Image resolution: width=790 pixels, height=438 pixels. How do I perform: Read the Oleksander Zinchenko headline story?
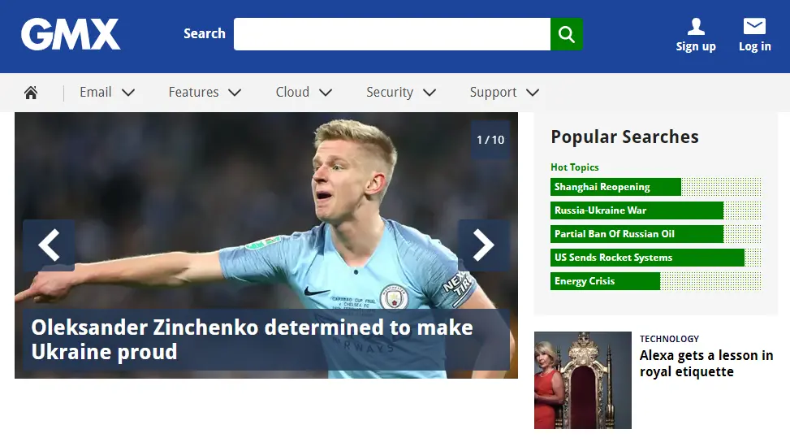click(x=252, y=340)
